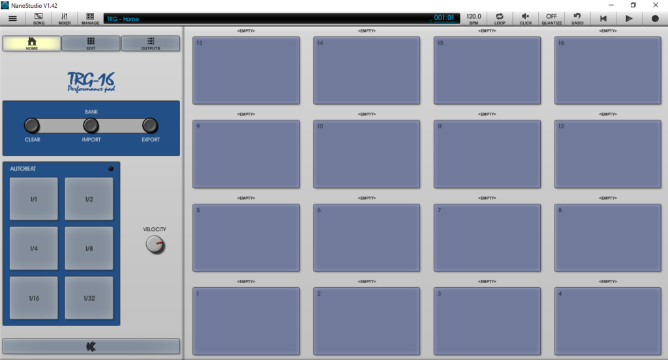The image size is (668, 360).
Task: Trigger pad 8
Action: coord(608,238)
